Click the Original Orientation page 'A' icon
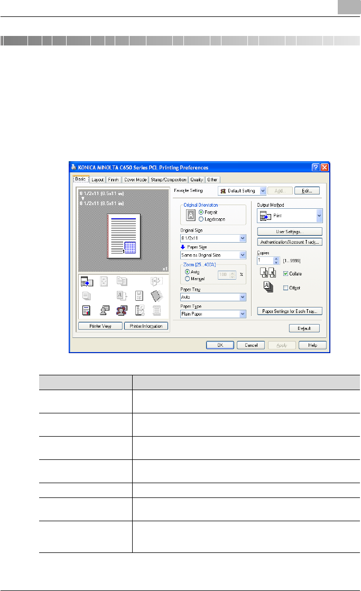The image size is (361, 591). [191, 215]
